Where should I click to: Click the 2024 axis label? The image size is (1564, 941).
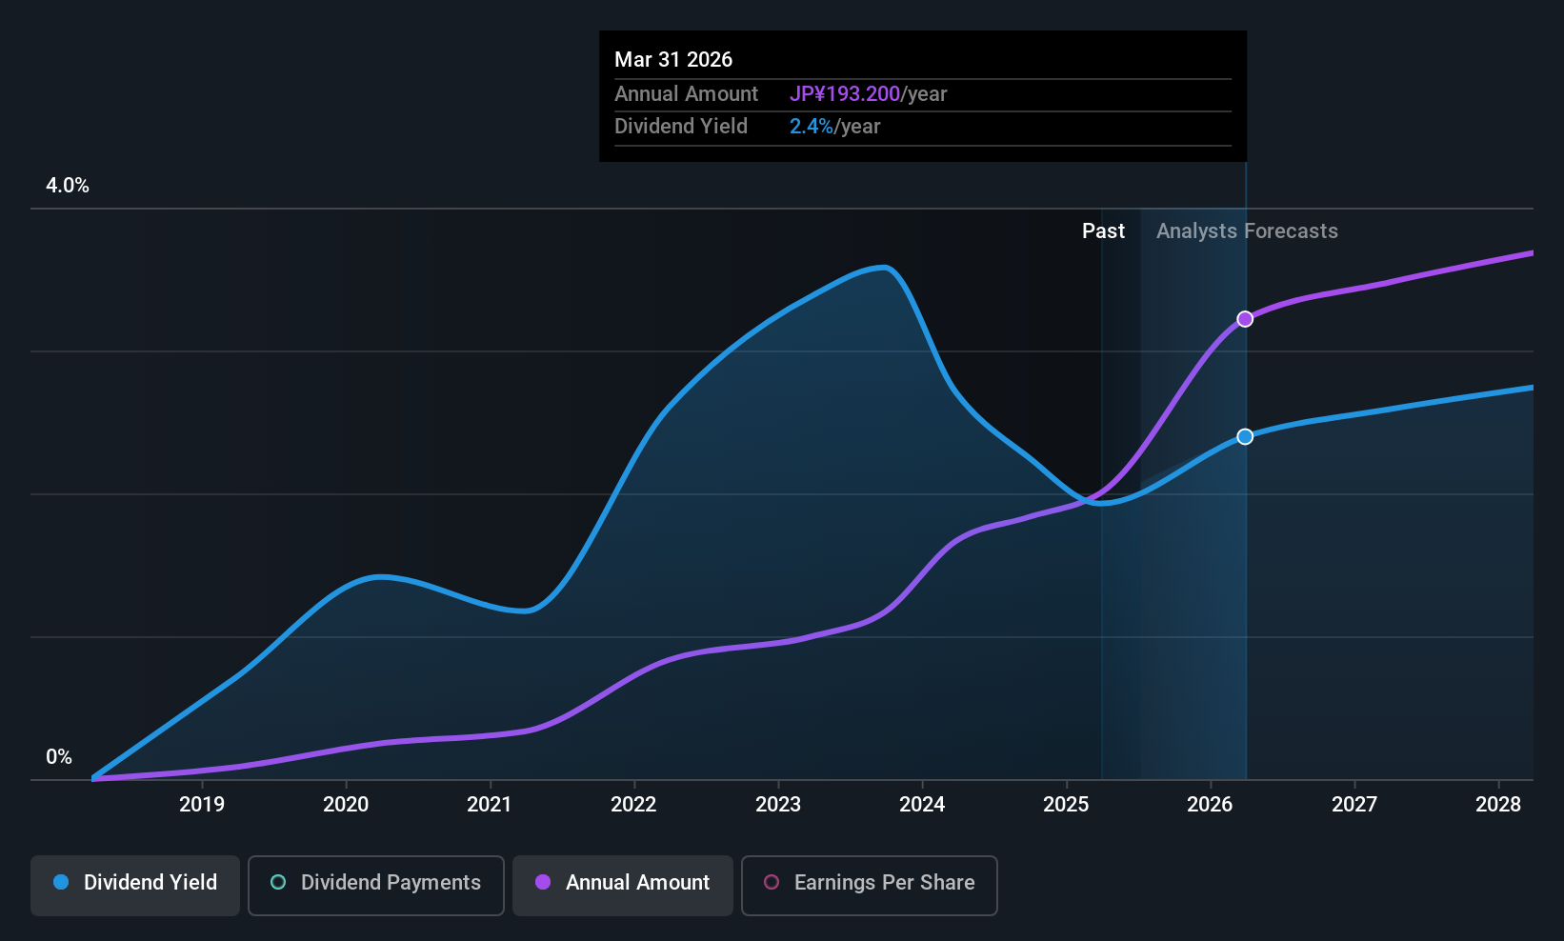coord(922,805)
